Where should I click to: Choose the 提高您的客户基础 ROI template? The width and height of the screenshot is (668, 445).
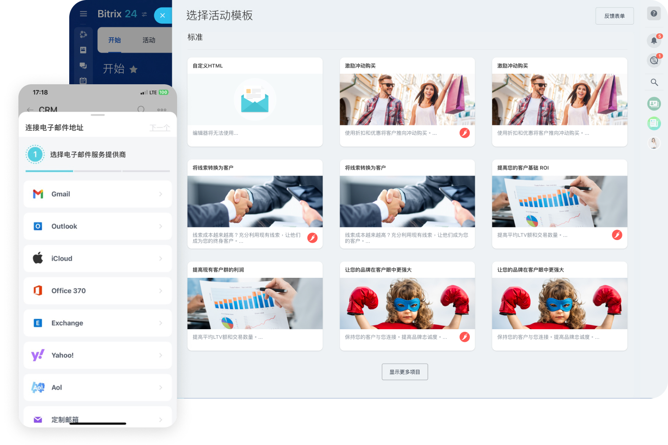click(559, 204)
